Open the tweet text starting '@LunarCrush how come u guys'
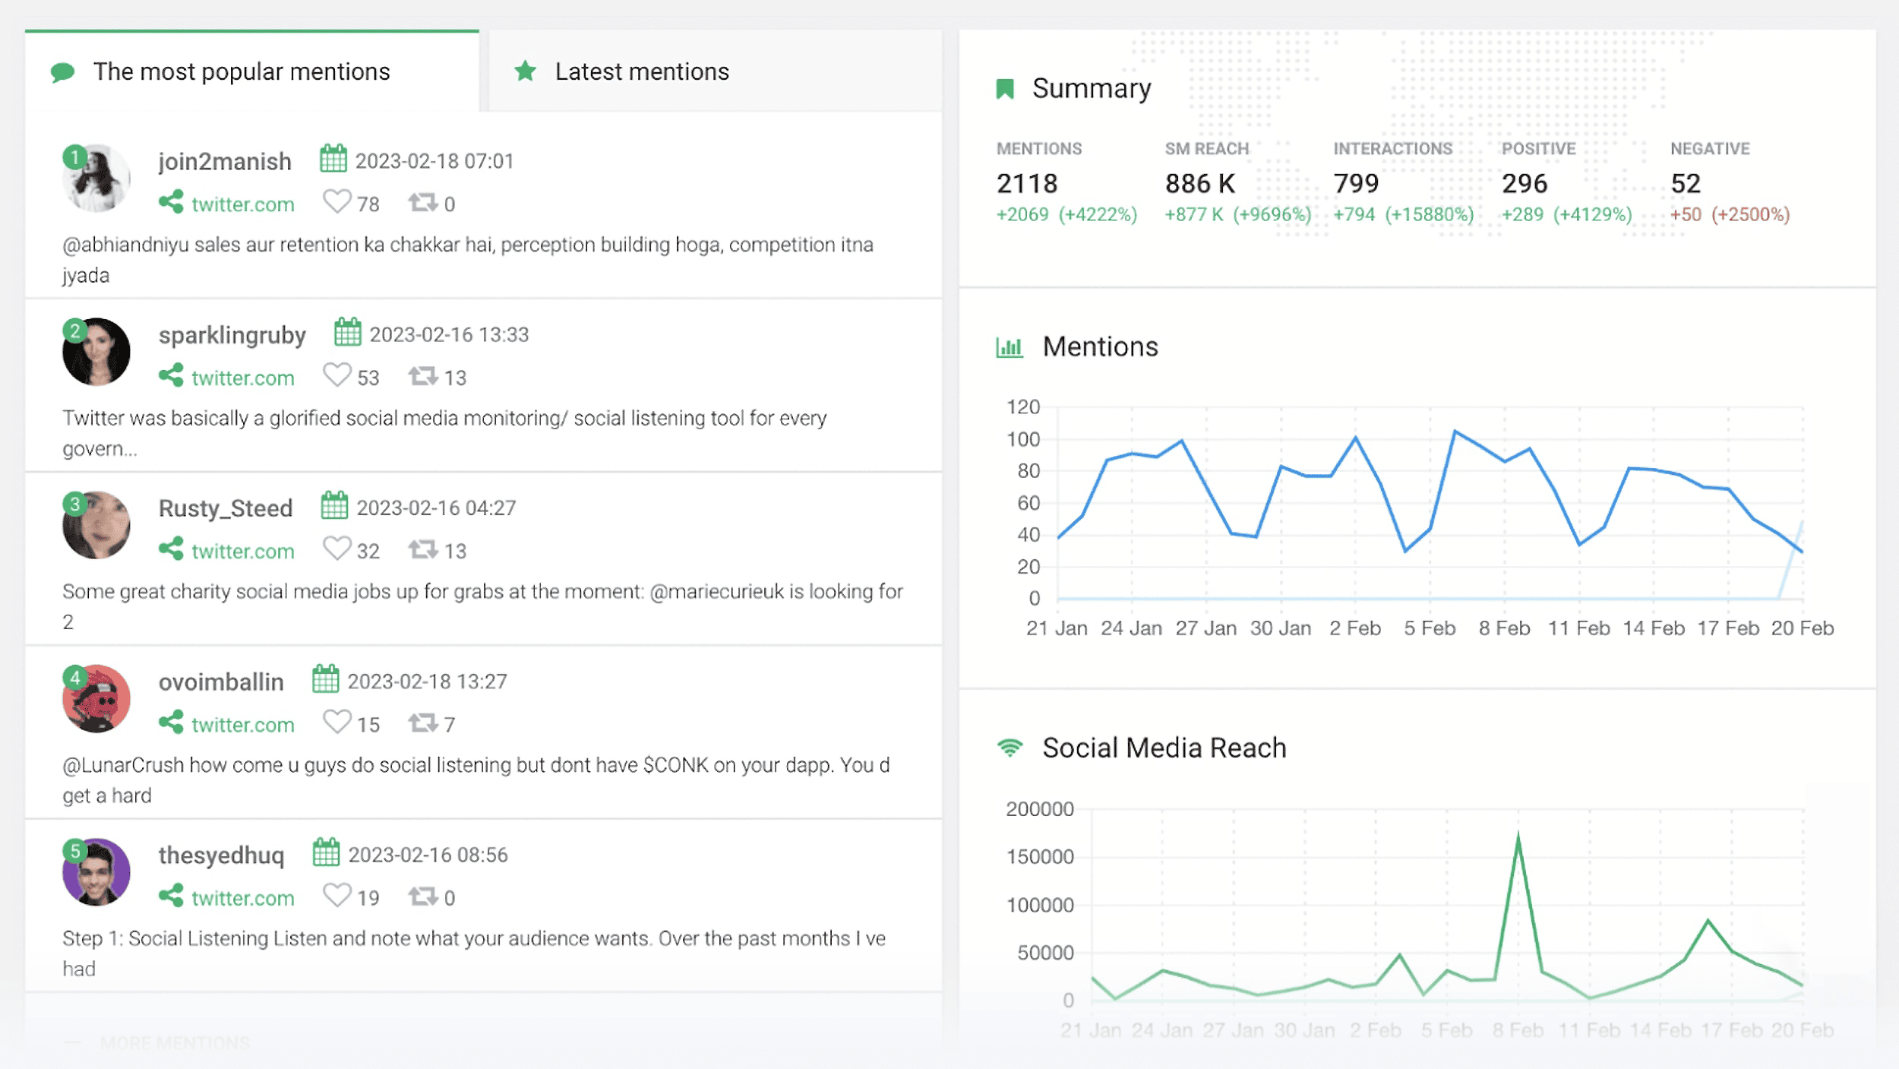This screenshot has height=1069, width=1899. (x=476, y=780)
